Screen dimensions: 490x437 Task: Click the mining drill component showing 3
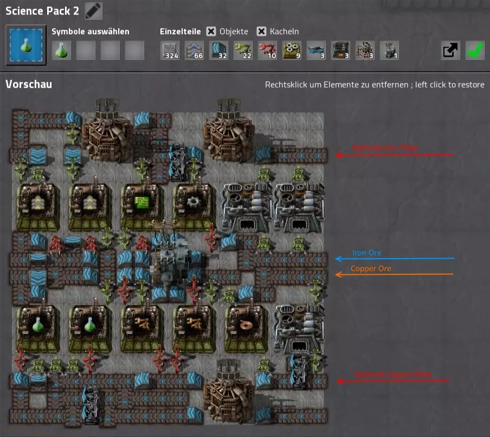coord(365,50)
